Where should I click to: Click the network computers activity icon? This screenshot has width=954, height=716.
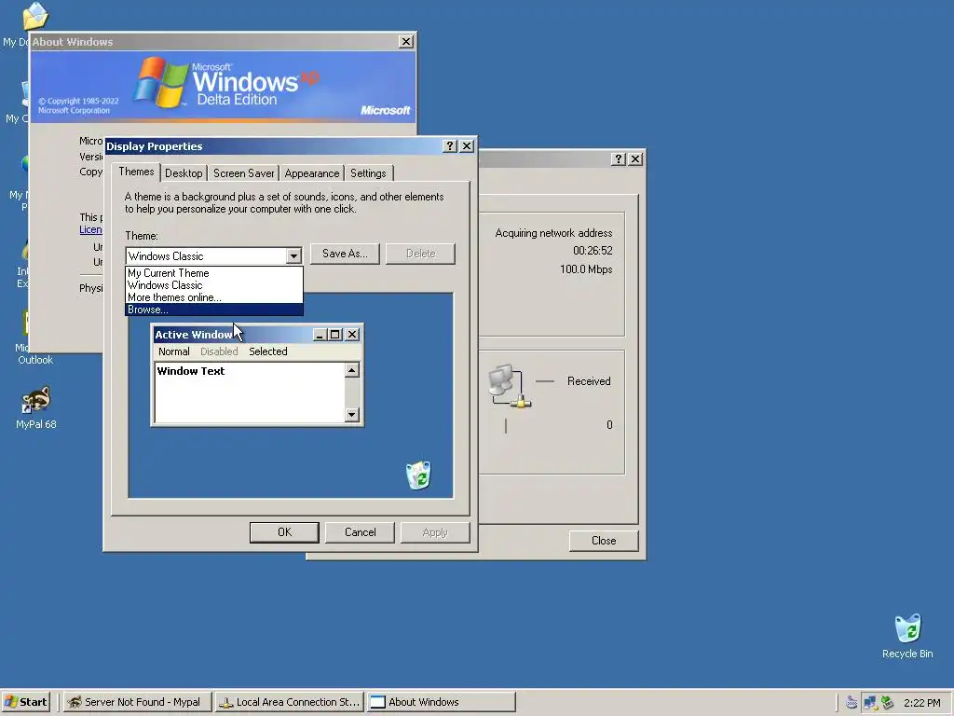point(510,386)
